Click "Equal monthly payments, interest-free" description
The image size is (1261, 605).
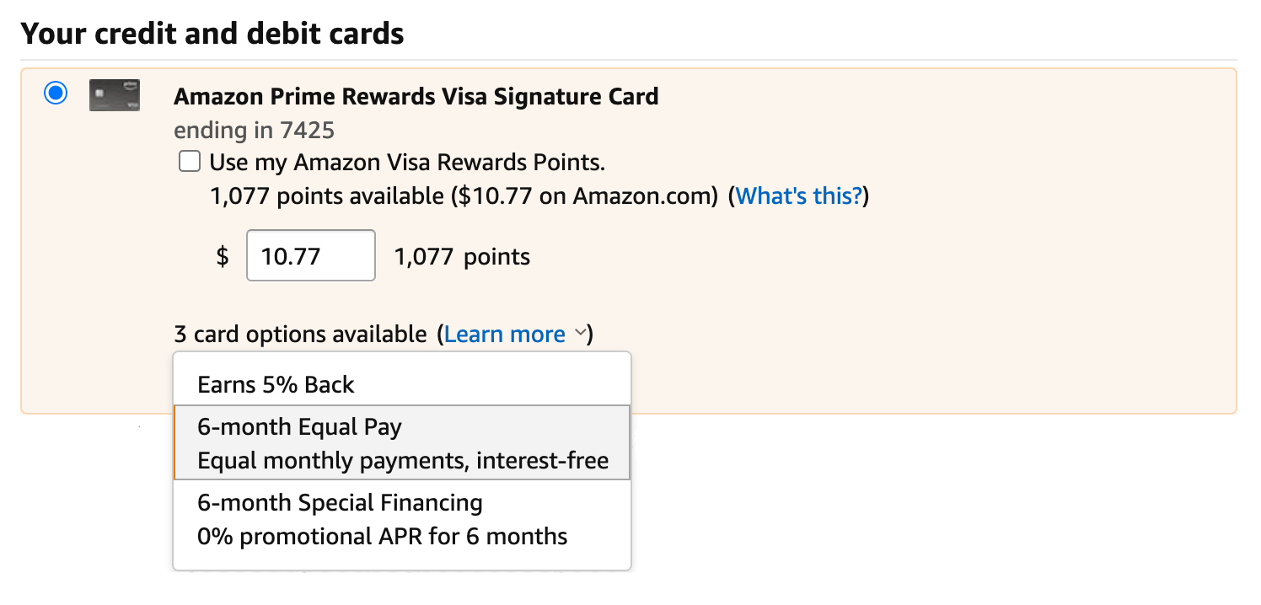pyautogui.click(x=402, y=462)
